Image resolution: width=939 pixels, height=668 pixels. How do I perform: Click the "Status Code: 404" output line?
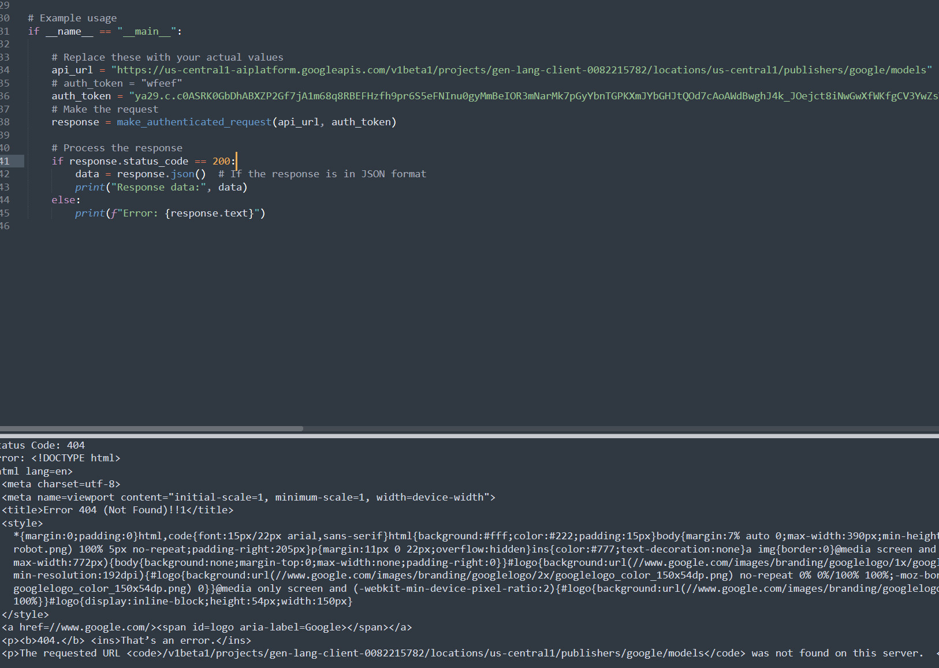[43, 445]
